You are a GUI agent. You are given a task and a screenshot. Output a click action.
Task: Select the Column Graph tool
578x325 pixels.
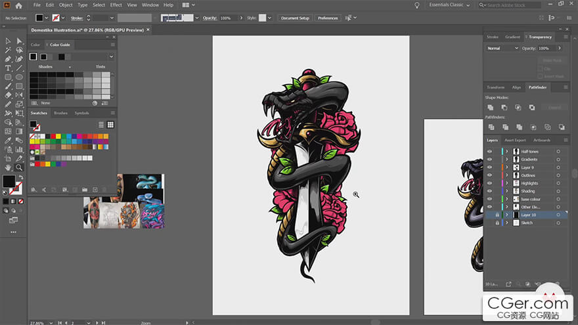click(19, 149)
